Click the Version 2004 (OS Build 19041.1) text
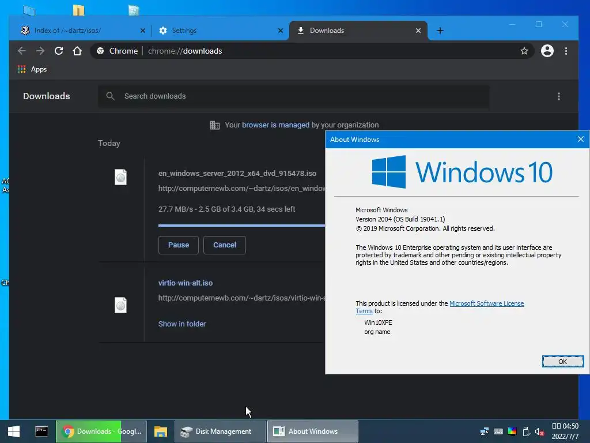 tap(400, 219)
